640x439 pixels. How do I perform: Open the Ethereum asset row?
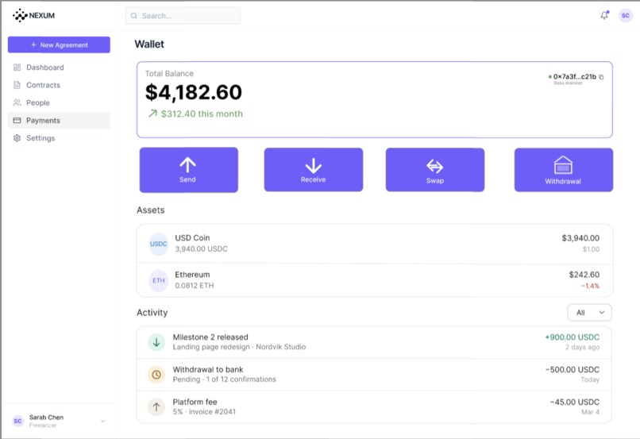375,280
